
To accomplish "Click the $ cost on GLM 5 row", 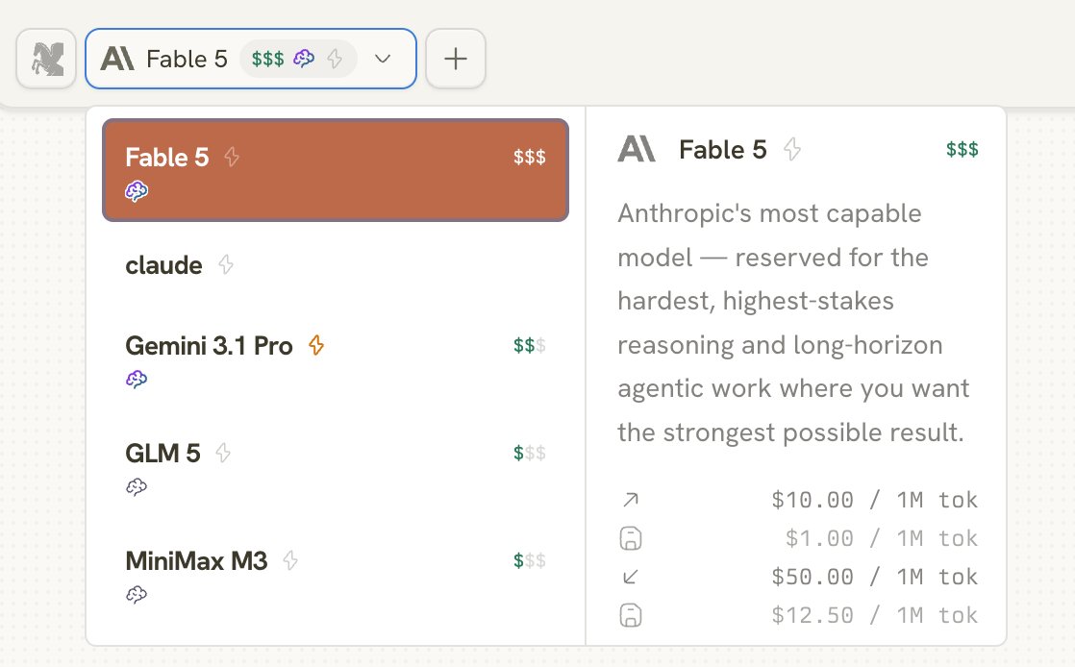I will point(529,453).
